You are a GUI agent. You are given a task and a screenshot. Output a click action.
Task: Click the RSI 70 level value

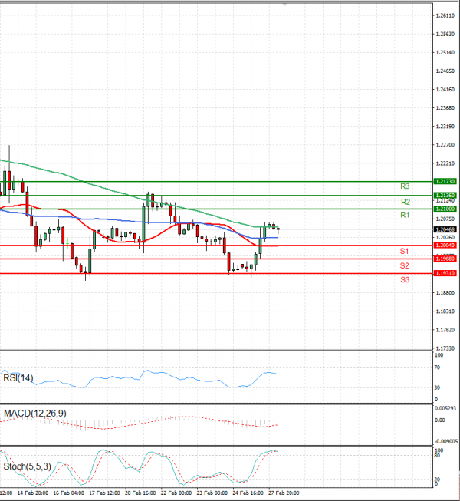437,368
